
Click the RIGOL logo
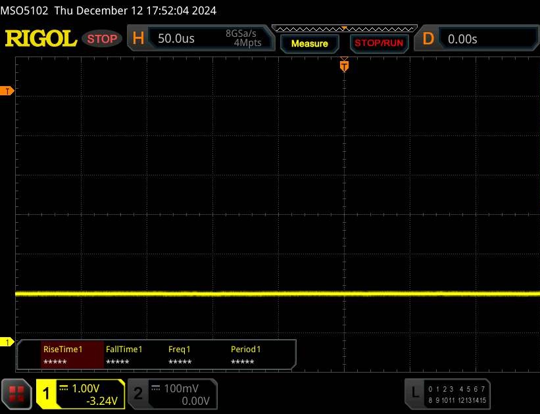pyautogui.click(x=41, y=38)
